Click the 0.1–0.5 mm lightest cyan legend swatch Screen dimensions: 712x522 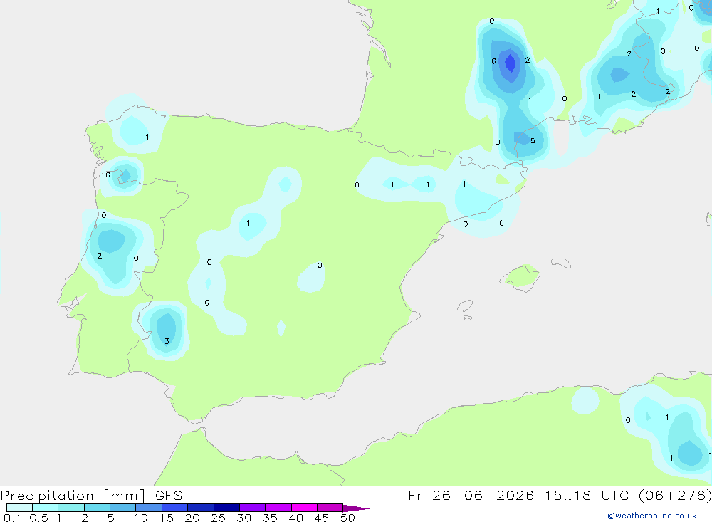coord(19,508)
